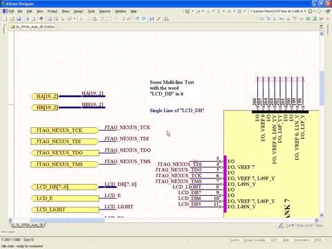This screenshot has height=249, width=332.
Task: Click the vertical scrollbar thumb
Action: (x=322, y=89)
